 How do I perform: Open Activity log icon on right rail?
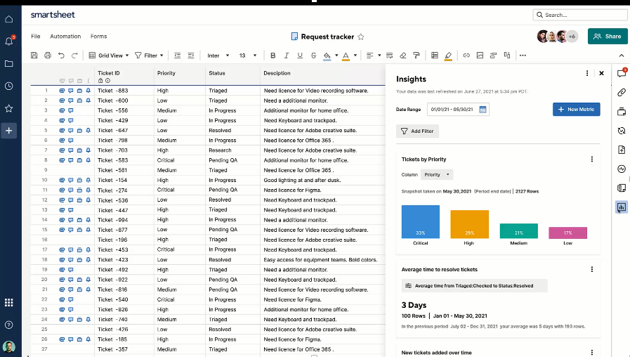[x=622, y=169]
